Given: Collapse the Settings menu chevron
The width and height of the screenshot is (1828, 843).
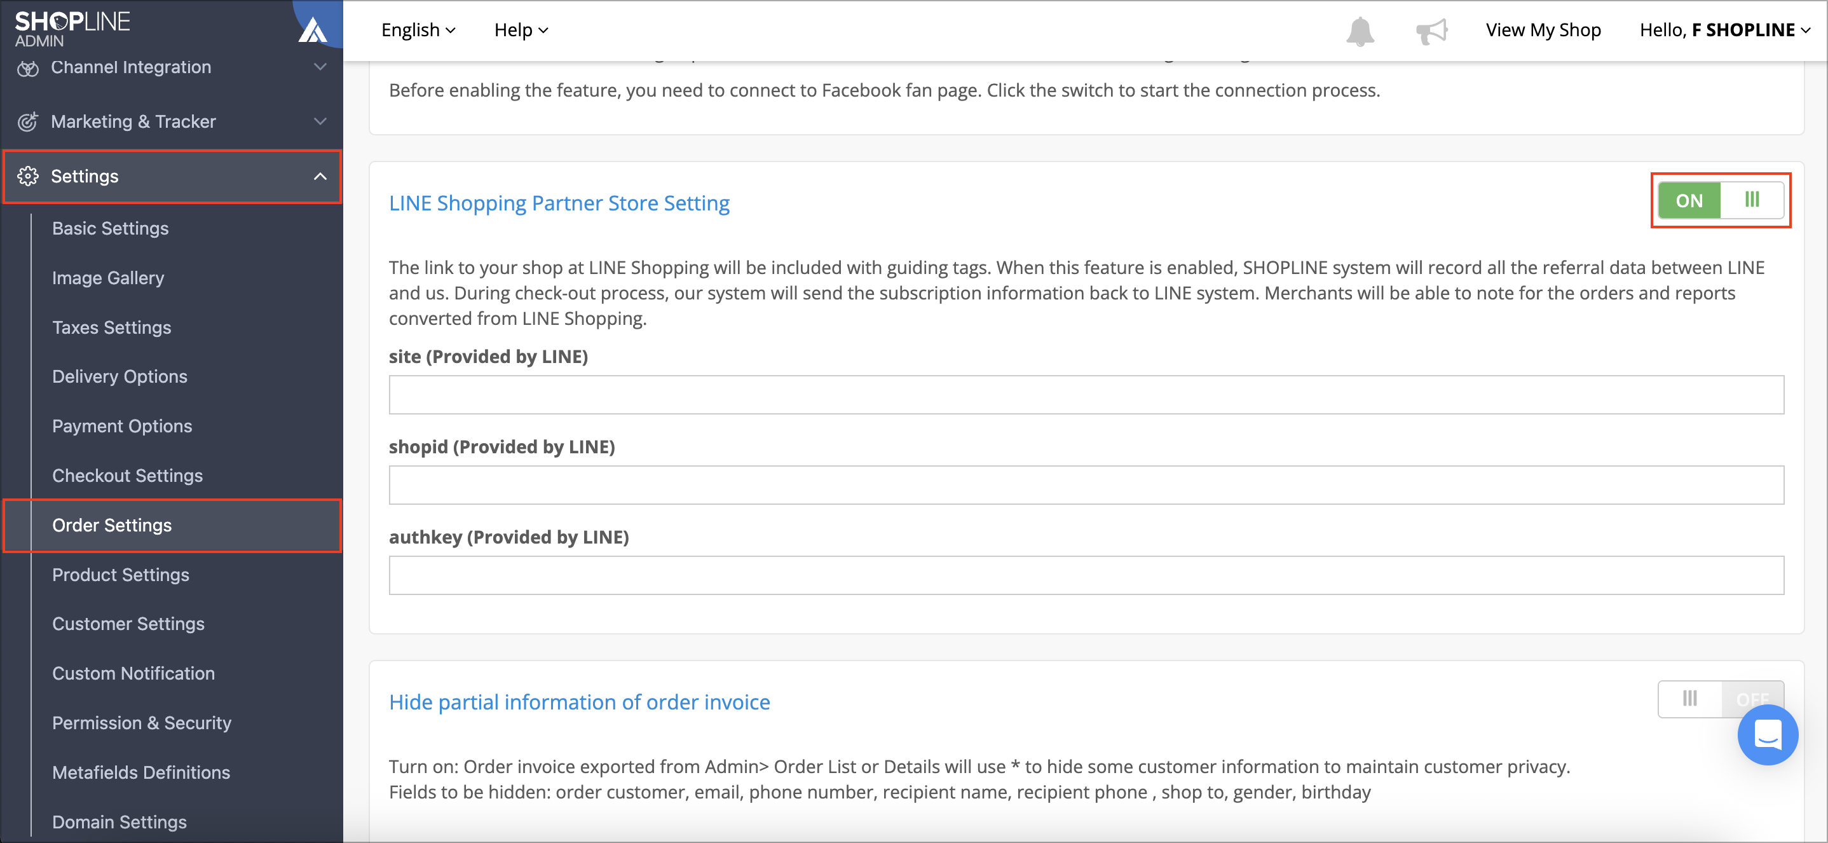Looking at the screenshot, I should pos(320,176).
